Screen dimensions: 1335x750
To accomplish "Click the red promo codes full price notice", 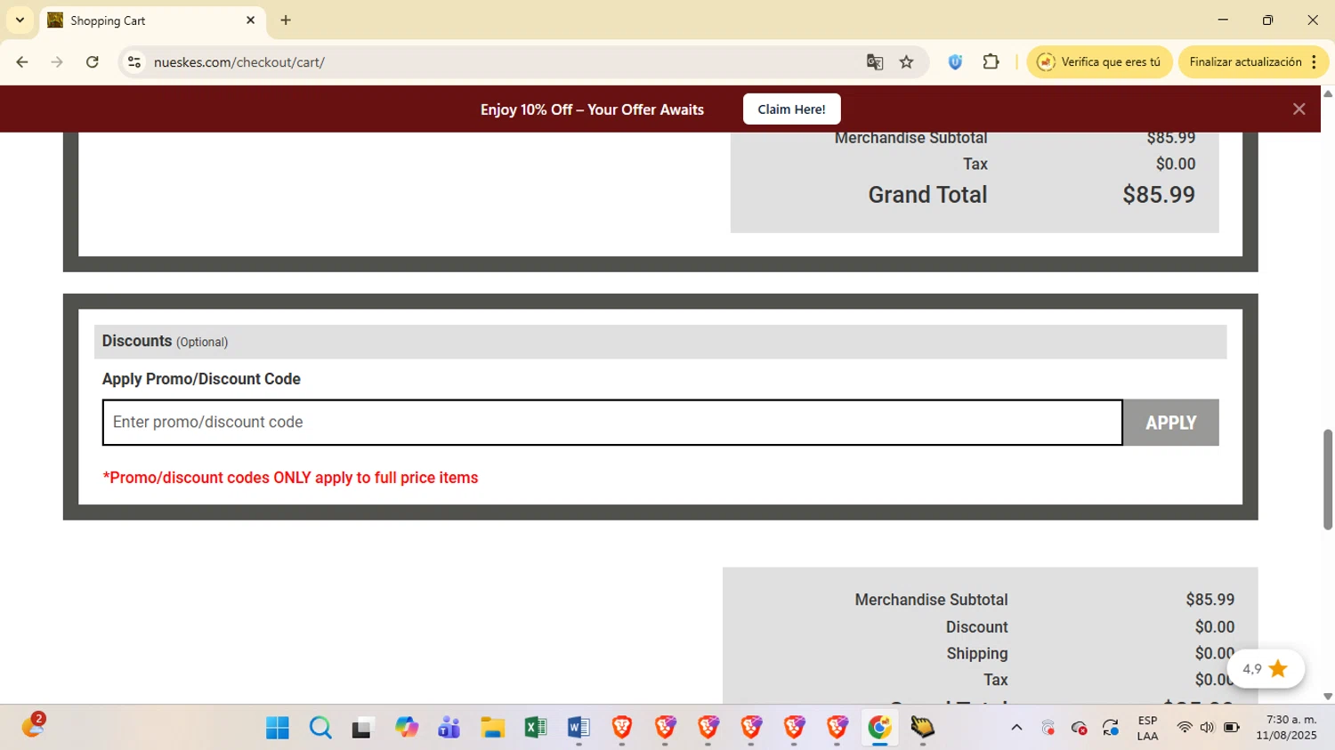I will pyautogui.click(x=290, y=478).
